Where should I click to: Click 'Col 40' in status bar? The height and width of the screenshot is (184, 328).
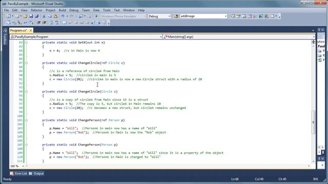(259, 179)
